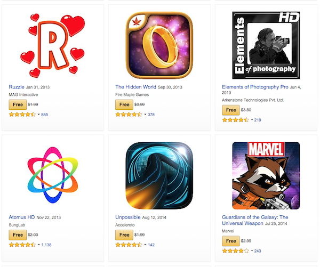Expand The Hidden World rating dropdown arrow
Screen dimensions: 320x267
145,115
